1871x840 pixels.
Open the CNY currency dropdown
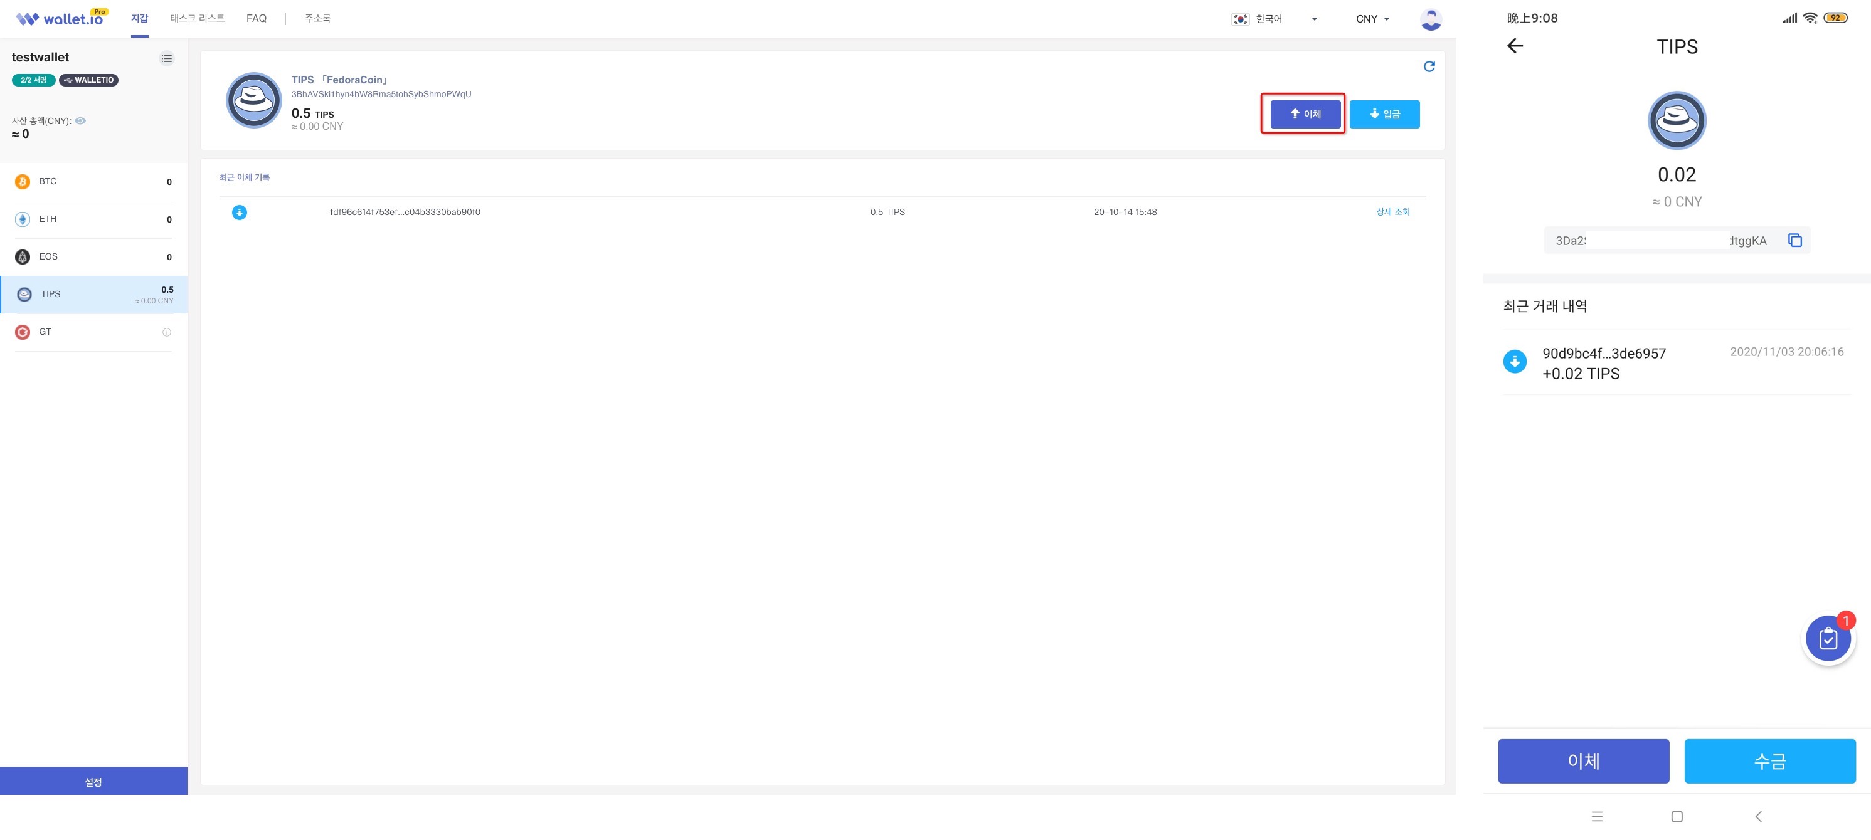point(1372,19)
